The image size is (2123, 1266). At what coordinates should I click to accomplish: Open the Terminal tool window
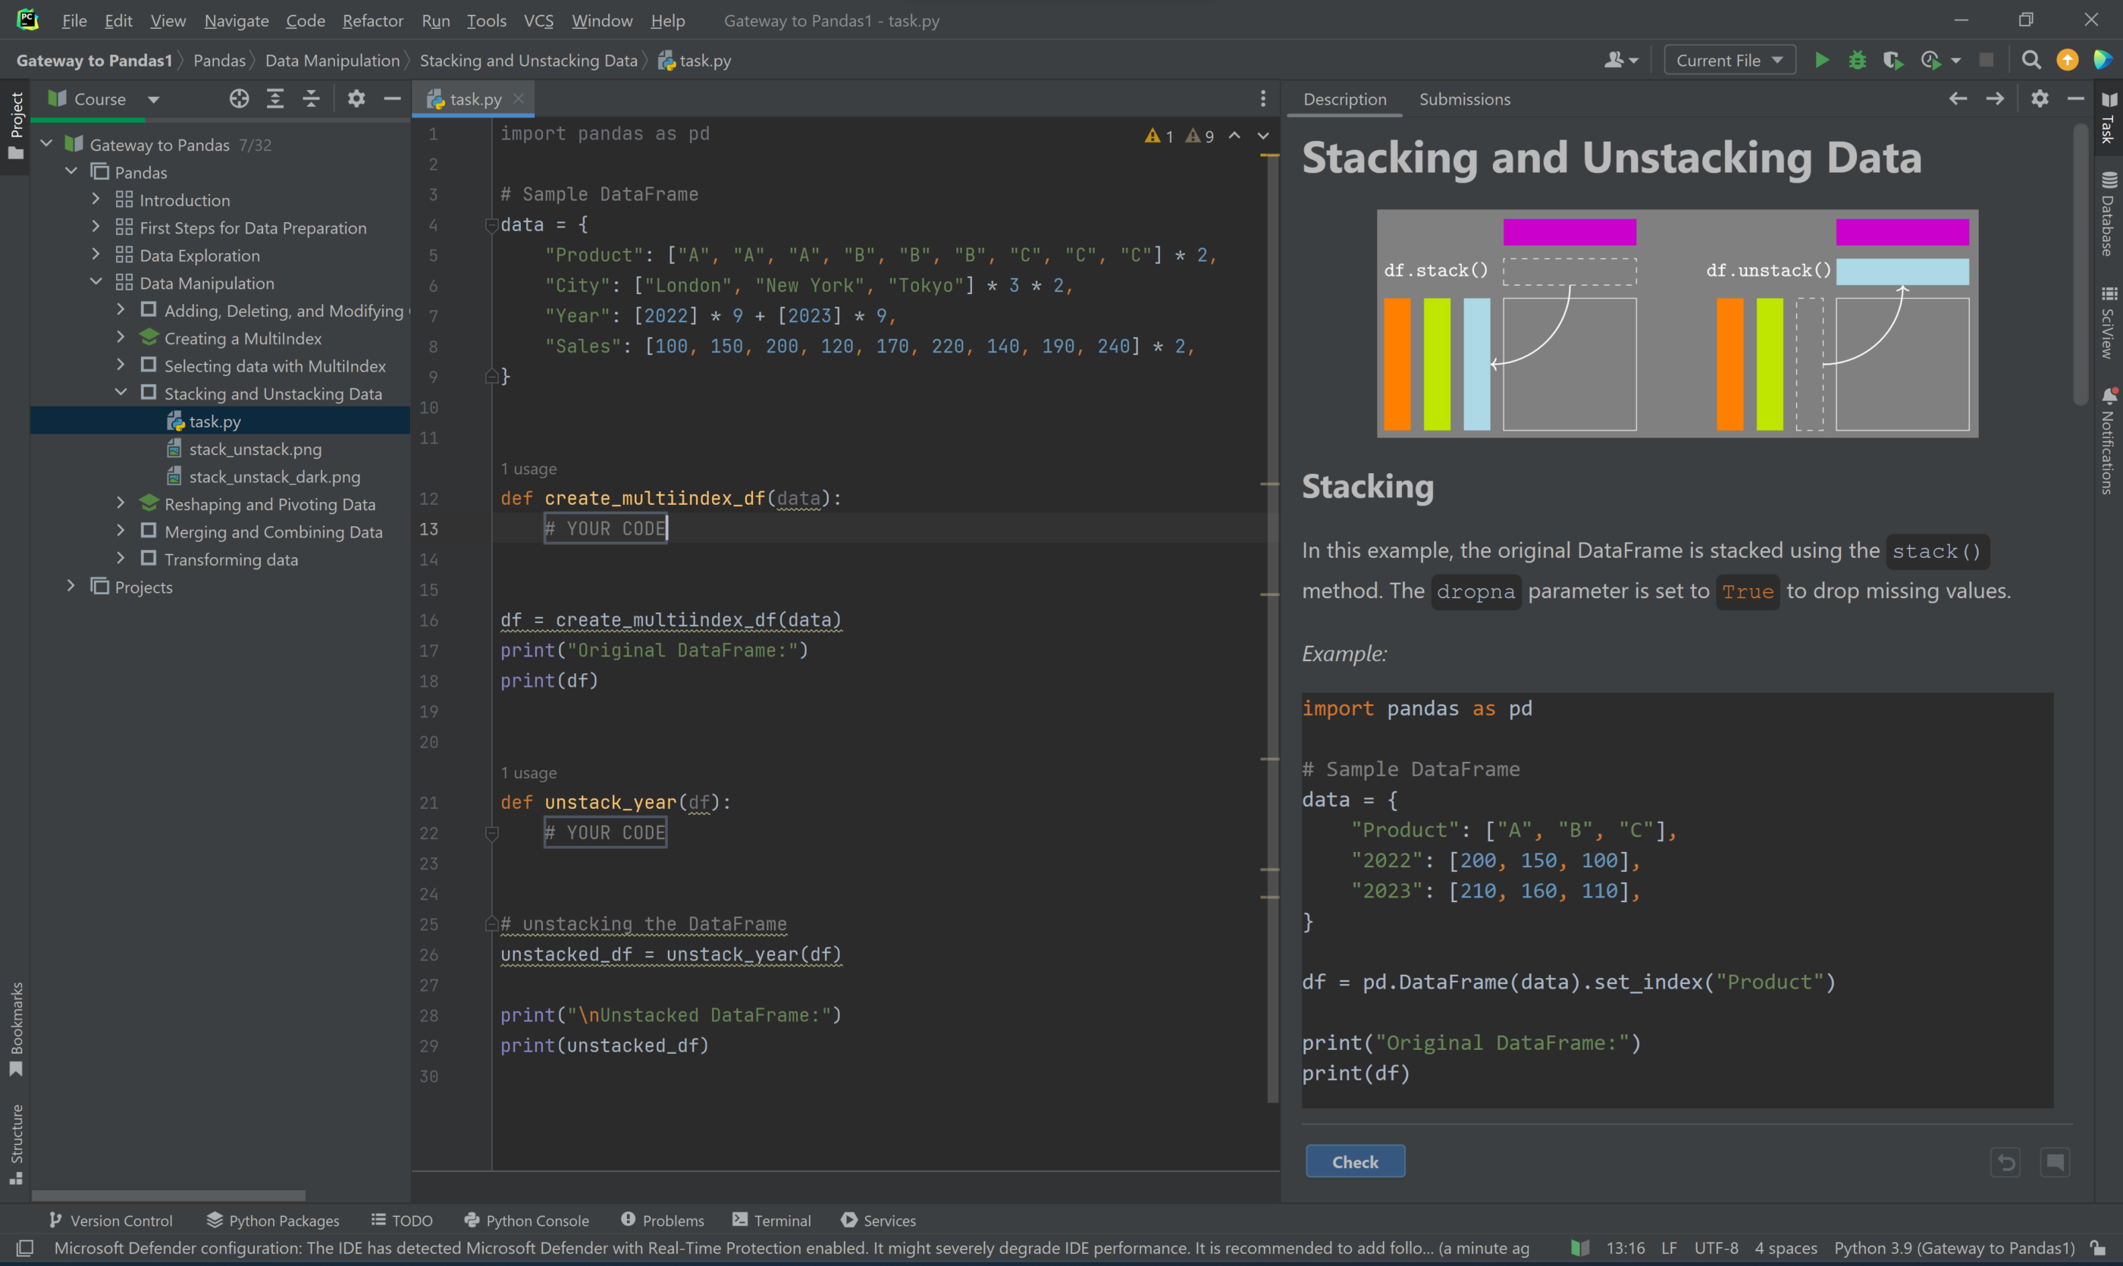point(771,1221)
